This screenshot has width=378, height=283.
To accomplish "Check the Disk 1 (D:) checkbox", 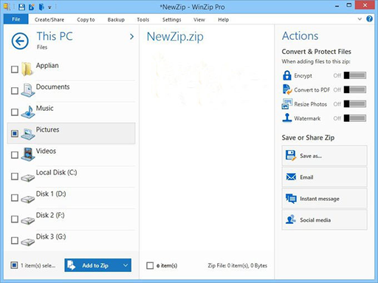I will pos(15,198).
